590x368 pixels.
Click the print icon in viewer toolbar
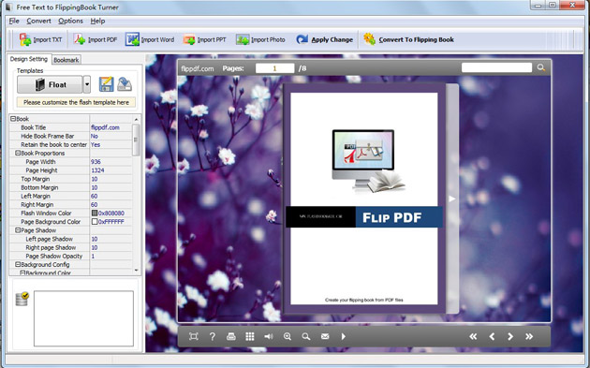(231, 336)
